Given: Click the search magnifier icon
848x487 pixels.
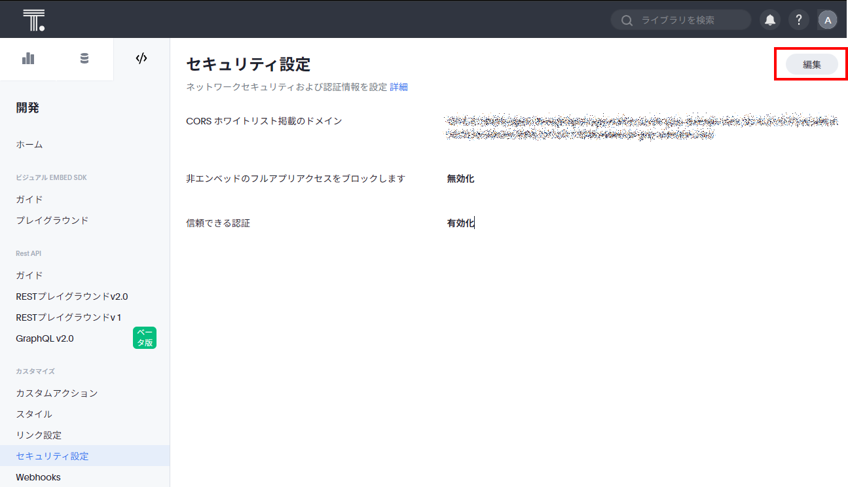Looking at the screenshot, I should click(x=627, y=20).
